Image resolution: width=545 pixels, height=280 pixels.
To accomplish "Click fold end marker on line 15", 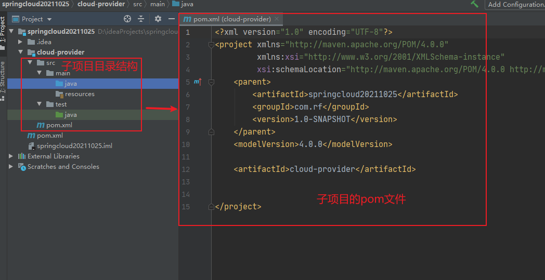I will point(211,207).
